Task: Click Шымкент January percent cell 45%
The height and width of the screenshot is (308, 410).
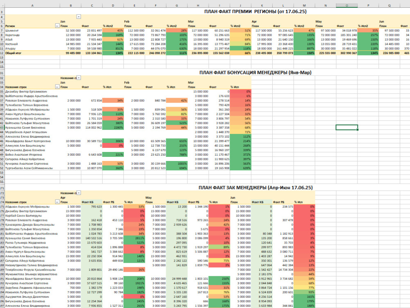Action: point(113,30)
